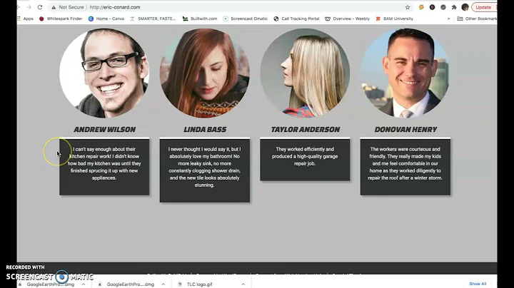514x288 pixels.
Task: Open the Chrome profile avatar
Action: (465, 7)
